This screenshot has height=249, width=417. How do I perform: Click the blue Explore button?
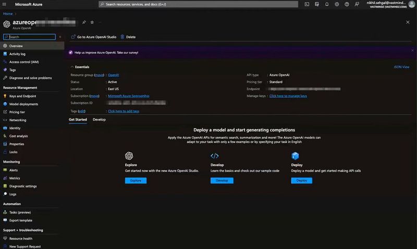(x=136, y=180)
